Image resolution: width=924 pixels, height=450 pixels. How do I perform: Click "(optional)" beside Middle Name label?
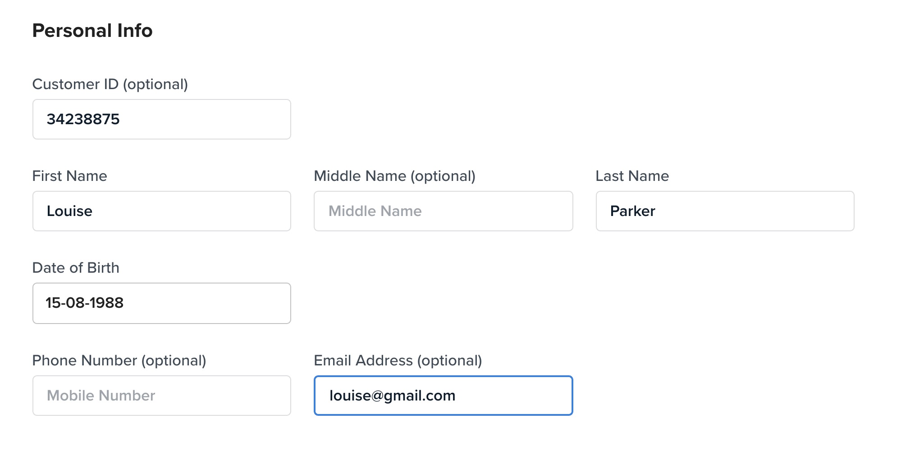[x=443, y=176]
